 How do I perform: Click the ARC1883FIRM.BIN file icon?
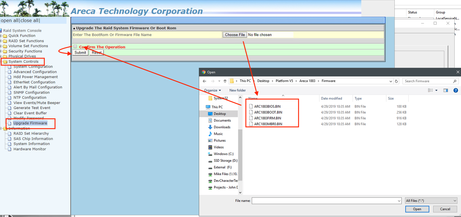point(251,118)
